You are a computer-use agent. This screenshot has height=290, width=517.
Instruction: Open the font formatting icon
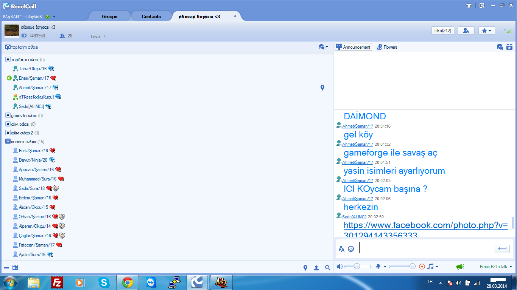(x=341, y=249)
